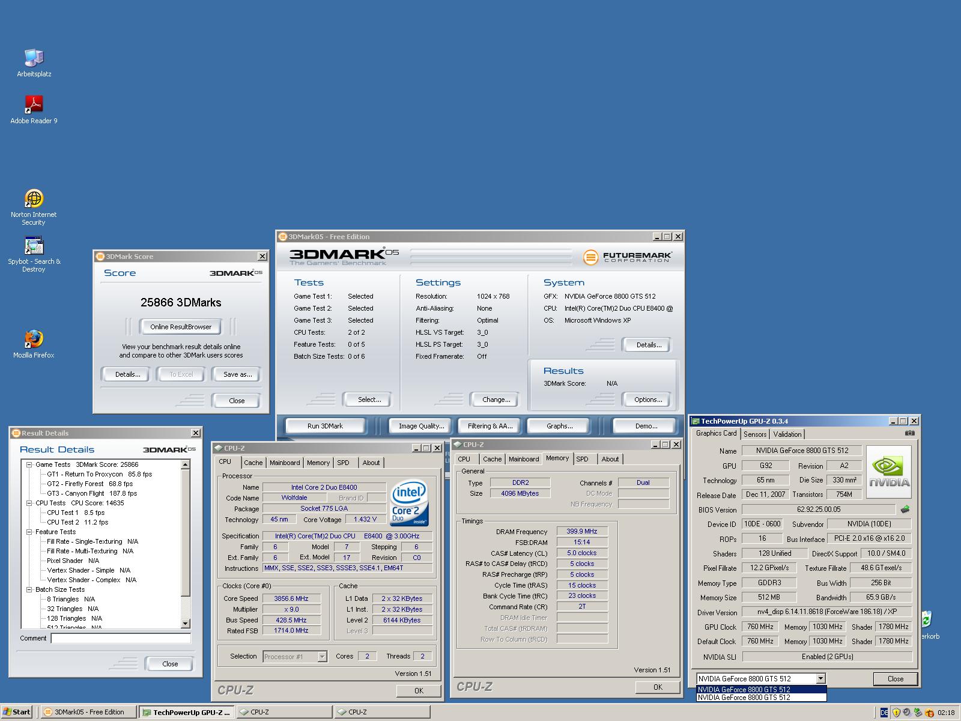Open the Recycle Bin icon behind GPU-Z
Image resolution: width=961 pixels, height=721 pixels.
pyautogui.click(x=927, y=619)
